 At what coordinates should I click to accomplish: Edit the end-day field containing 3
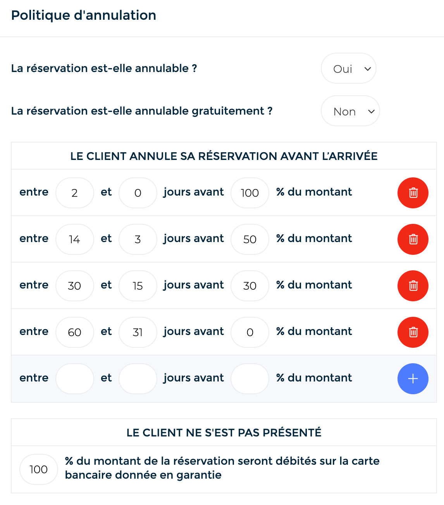[138, 239]
